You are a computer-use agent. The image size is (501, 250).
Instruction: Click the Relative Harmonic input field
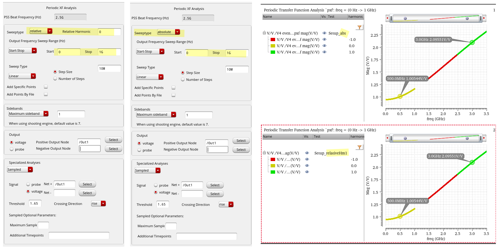(x=109, y=32)
